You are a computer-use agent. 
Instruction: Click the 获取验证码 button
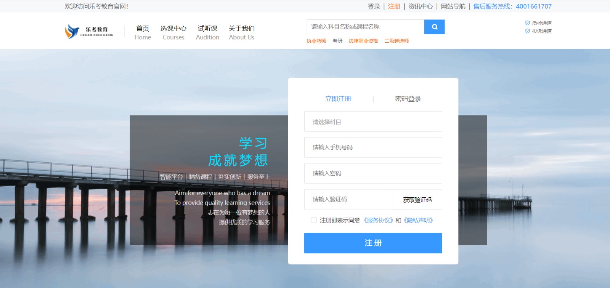pos(417,200)
